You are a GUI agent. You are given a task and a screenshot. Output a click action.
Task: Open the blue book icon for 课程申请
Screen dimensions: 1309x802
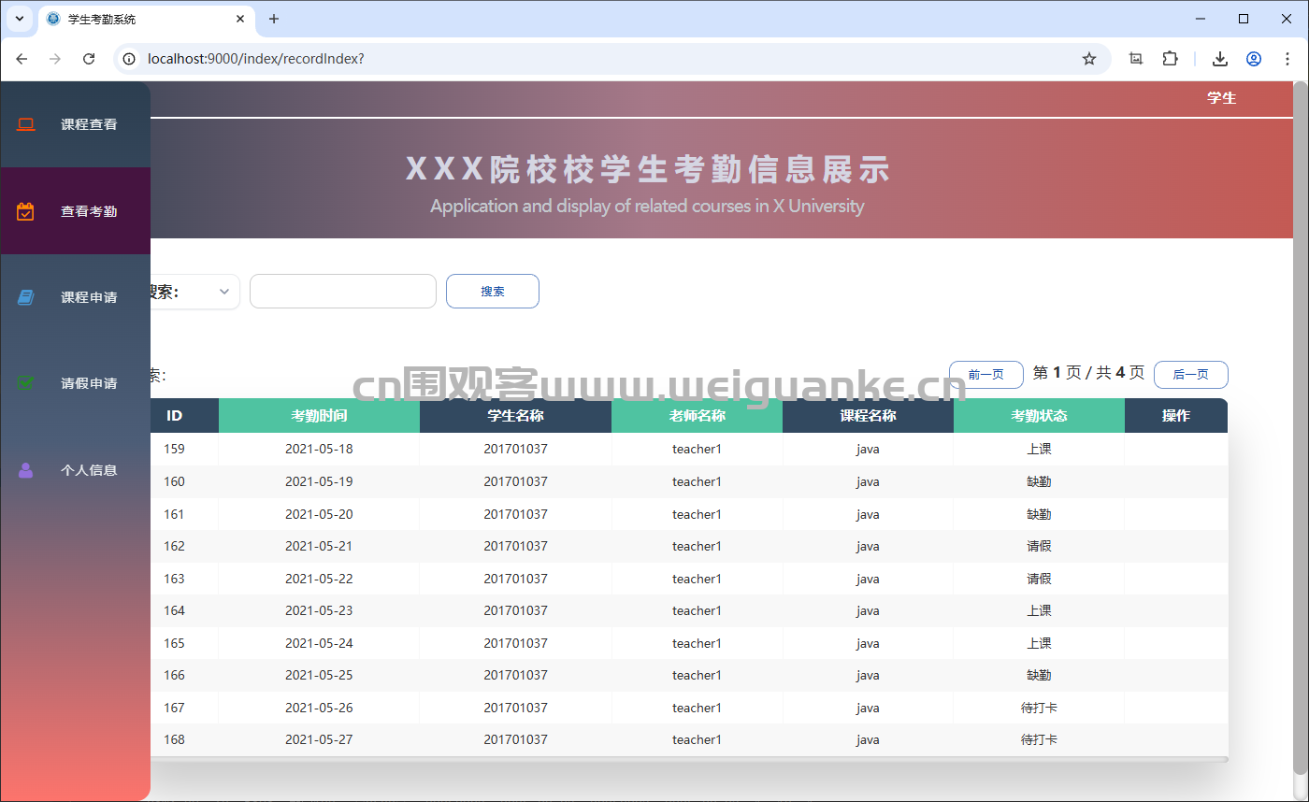click(x=25, y=296)
